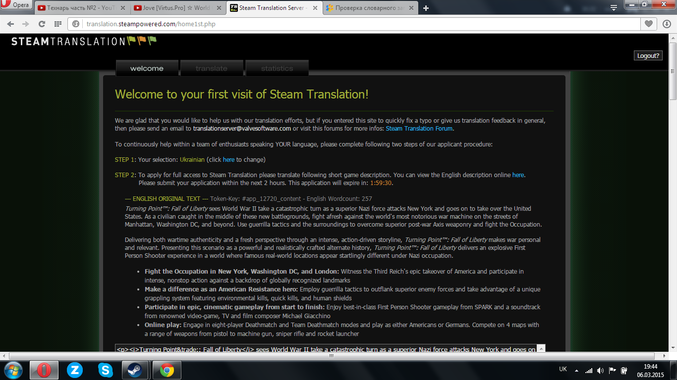Click the volume speaker tray icon

point(601,370)
